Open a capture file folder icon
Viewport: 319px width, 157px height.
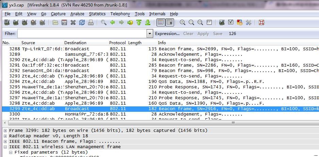tap(55, 22)
